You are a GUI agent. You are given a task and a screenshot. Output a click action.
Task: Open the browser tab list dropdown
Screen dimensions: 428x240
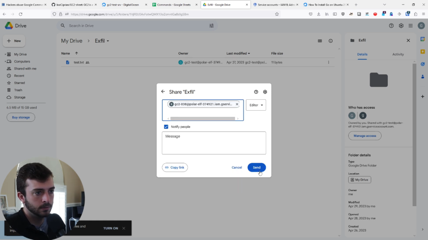(x=385, y=5)
